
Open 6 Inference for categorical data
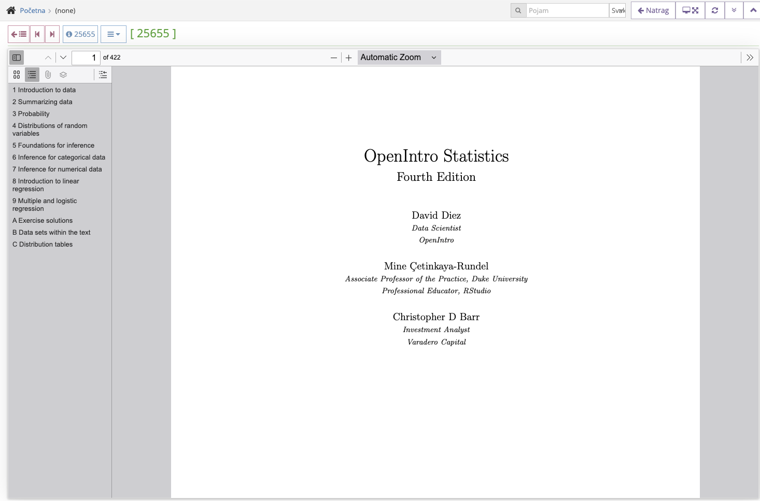pos(59,158)
